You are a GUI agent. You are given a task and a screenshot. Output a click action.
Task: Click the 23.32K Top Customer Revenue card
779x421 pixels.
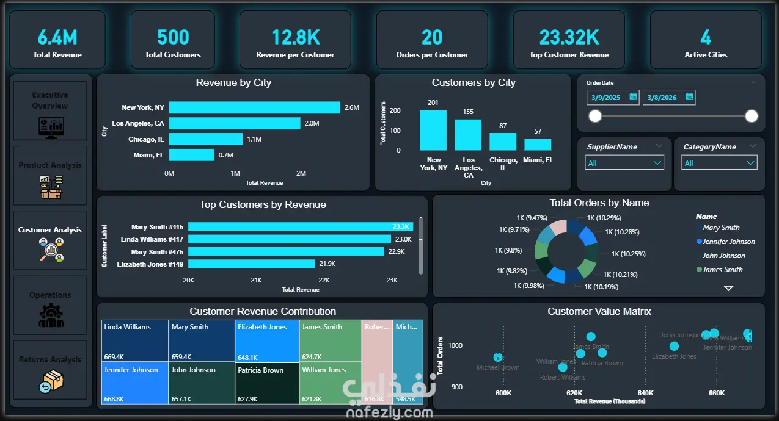[569, 40]
